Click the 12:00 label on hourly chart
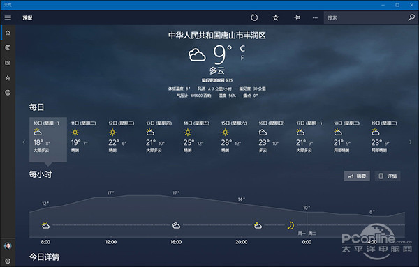The height and width of the screenshot is (267, 419). pos(111,242)
